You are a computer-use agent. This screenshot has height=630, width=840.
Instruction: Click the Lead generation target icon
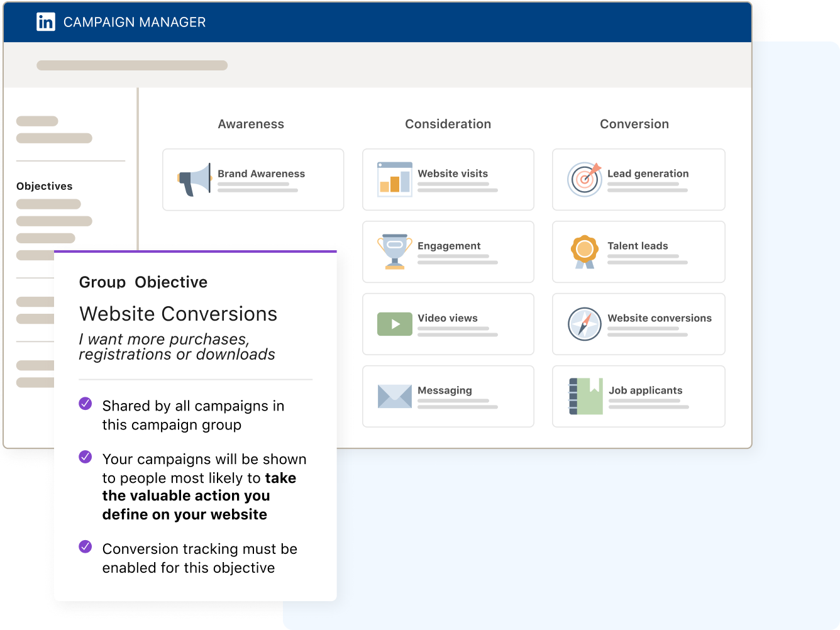[584, 179]
